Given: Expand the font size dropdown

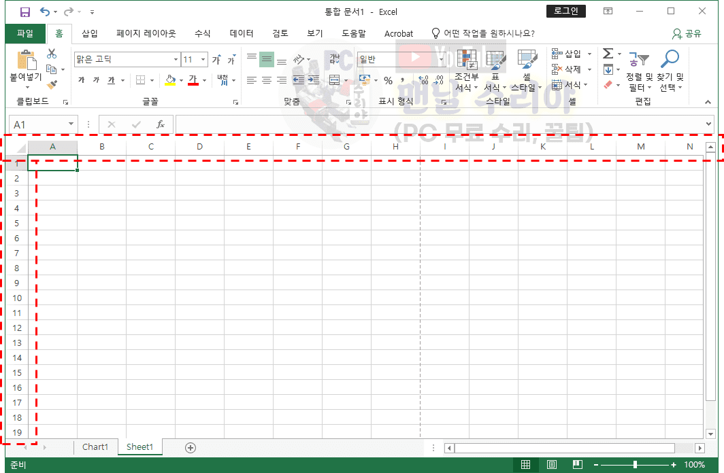Looking at the screenshot, I should point(203,60).
